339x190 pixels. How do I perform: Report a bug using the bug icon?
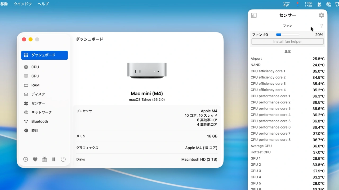pos(44,159)
